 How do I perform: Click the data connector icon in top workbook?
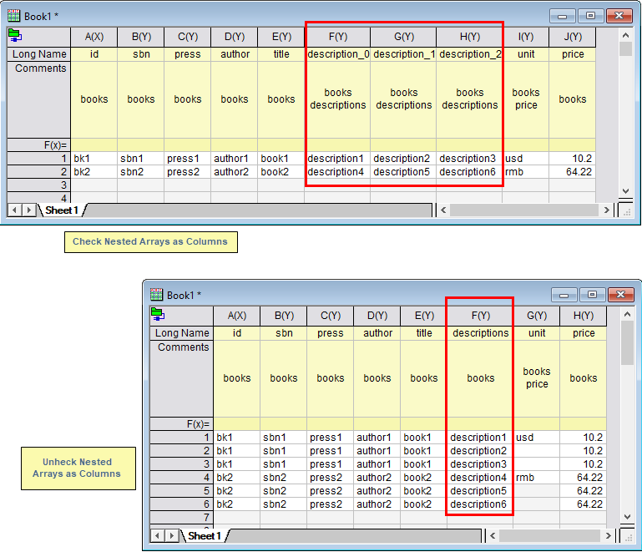point(15,36)
